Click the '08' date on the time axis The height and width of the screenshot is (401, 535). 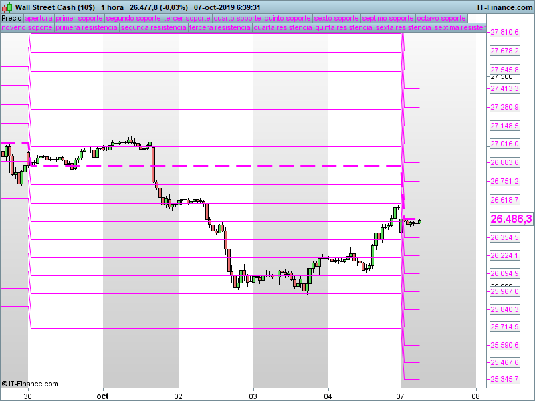[x=475, y=396]
